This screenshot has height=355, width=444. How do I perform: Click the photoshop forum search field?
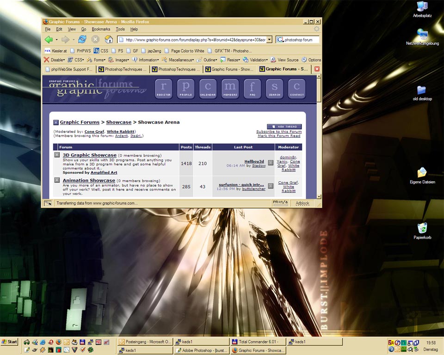click(x=301, y=40)
